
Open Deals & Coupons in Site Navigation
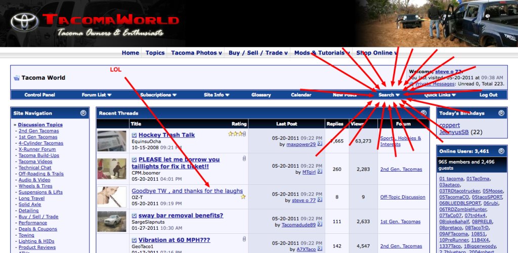coord(37,229)
